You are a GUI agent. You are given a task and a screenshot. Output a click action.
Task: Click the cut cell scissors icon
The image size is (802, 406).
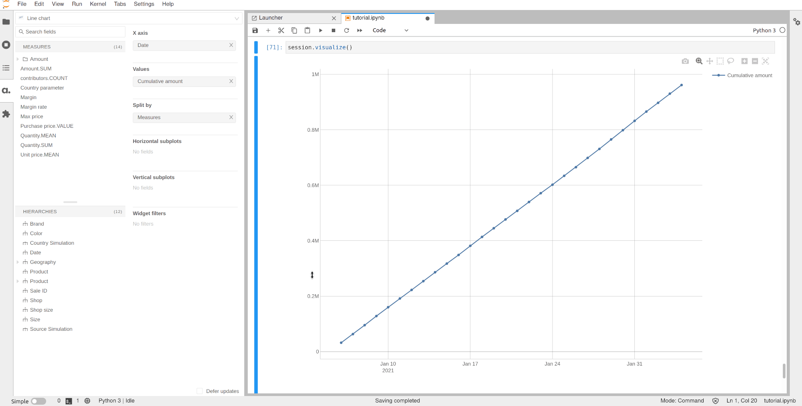coord(281,30)
